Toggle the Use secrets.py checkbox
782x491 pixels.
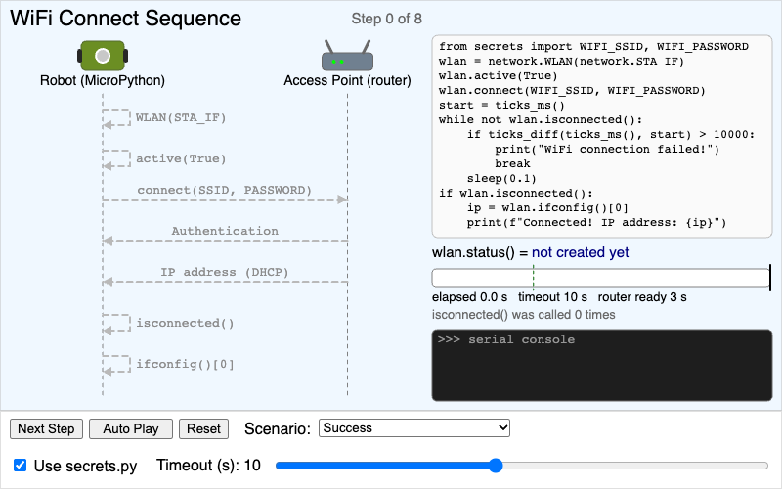click(x=20, y=465)
